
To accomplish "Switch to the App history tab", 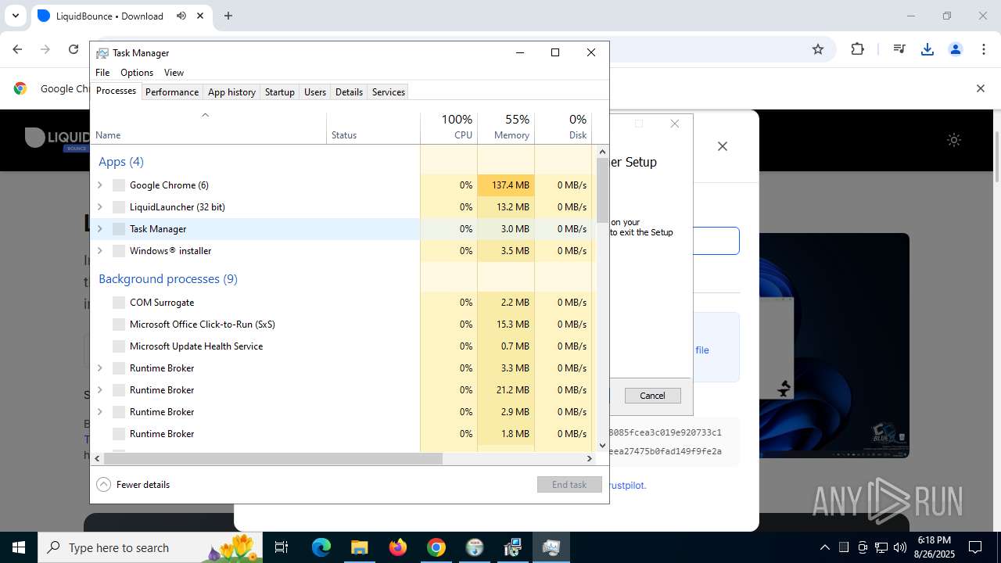I will pos(231,92).
